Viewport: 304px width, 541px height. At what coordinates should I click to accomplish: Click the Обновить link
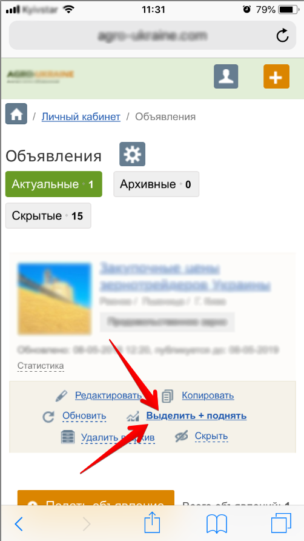point(84,415)
